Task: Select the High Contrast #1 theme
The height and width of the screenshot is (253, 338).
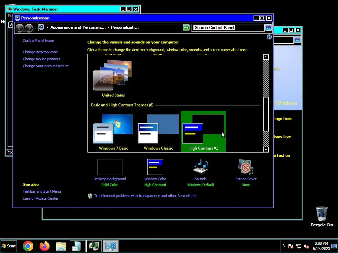Action: point(203,131)
